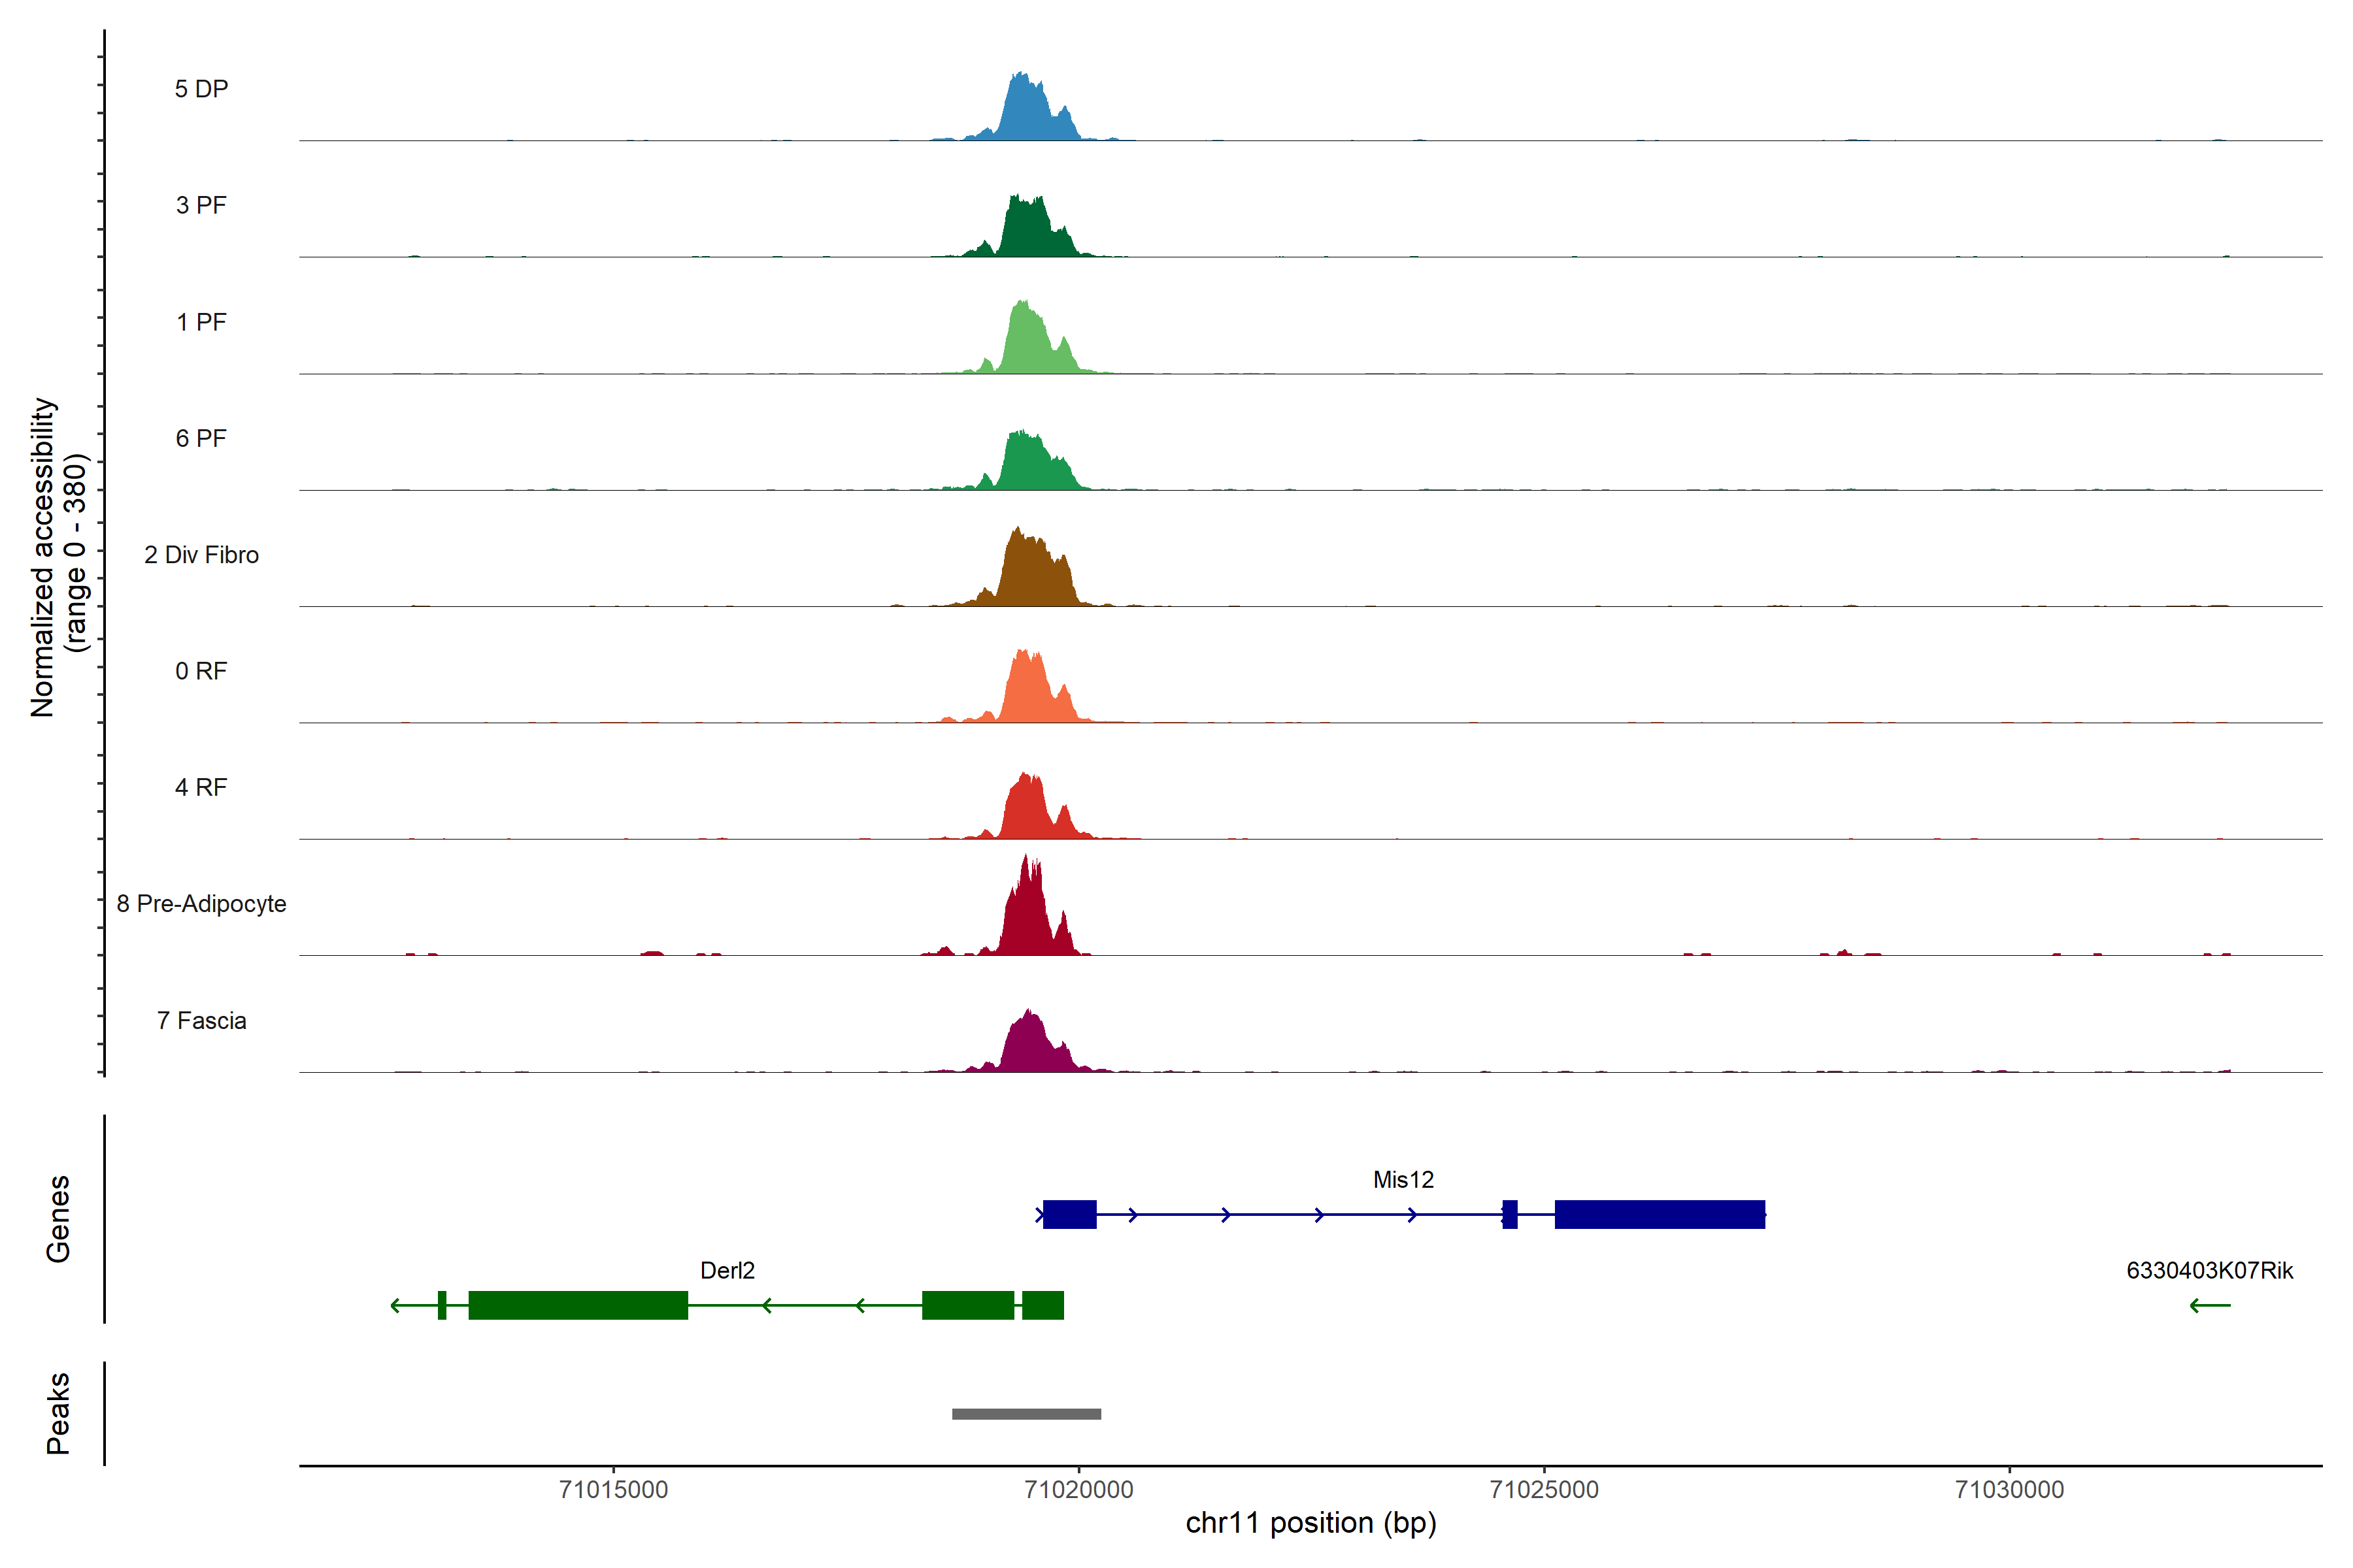Click the 5 DP track label

pyautogui.click(x=201, y=89)
